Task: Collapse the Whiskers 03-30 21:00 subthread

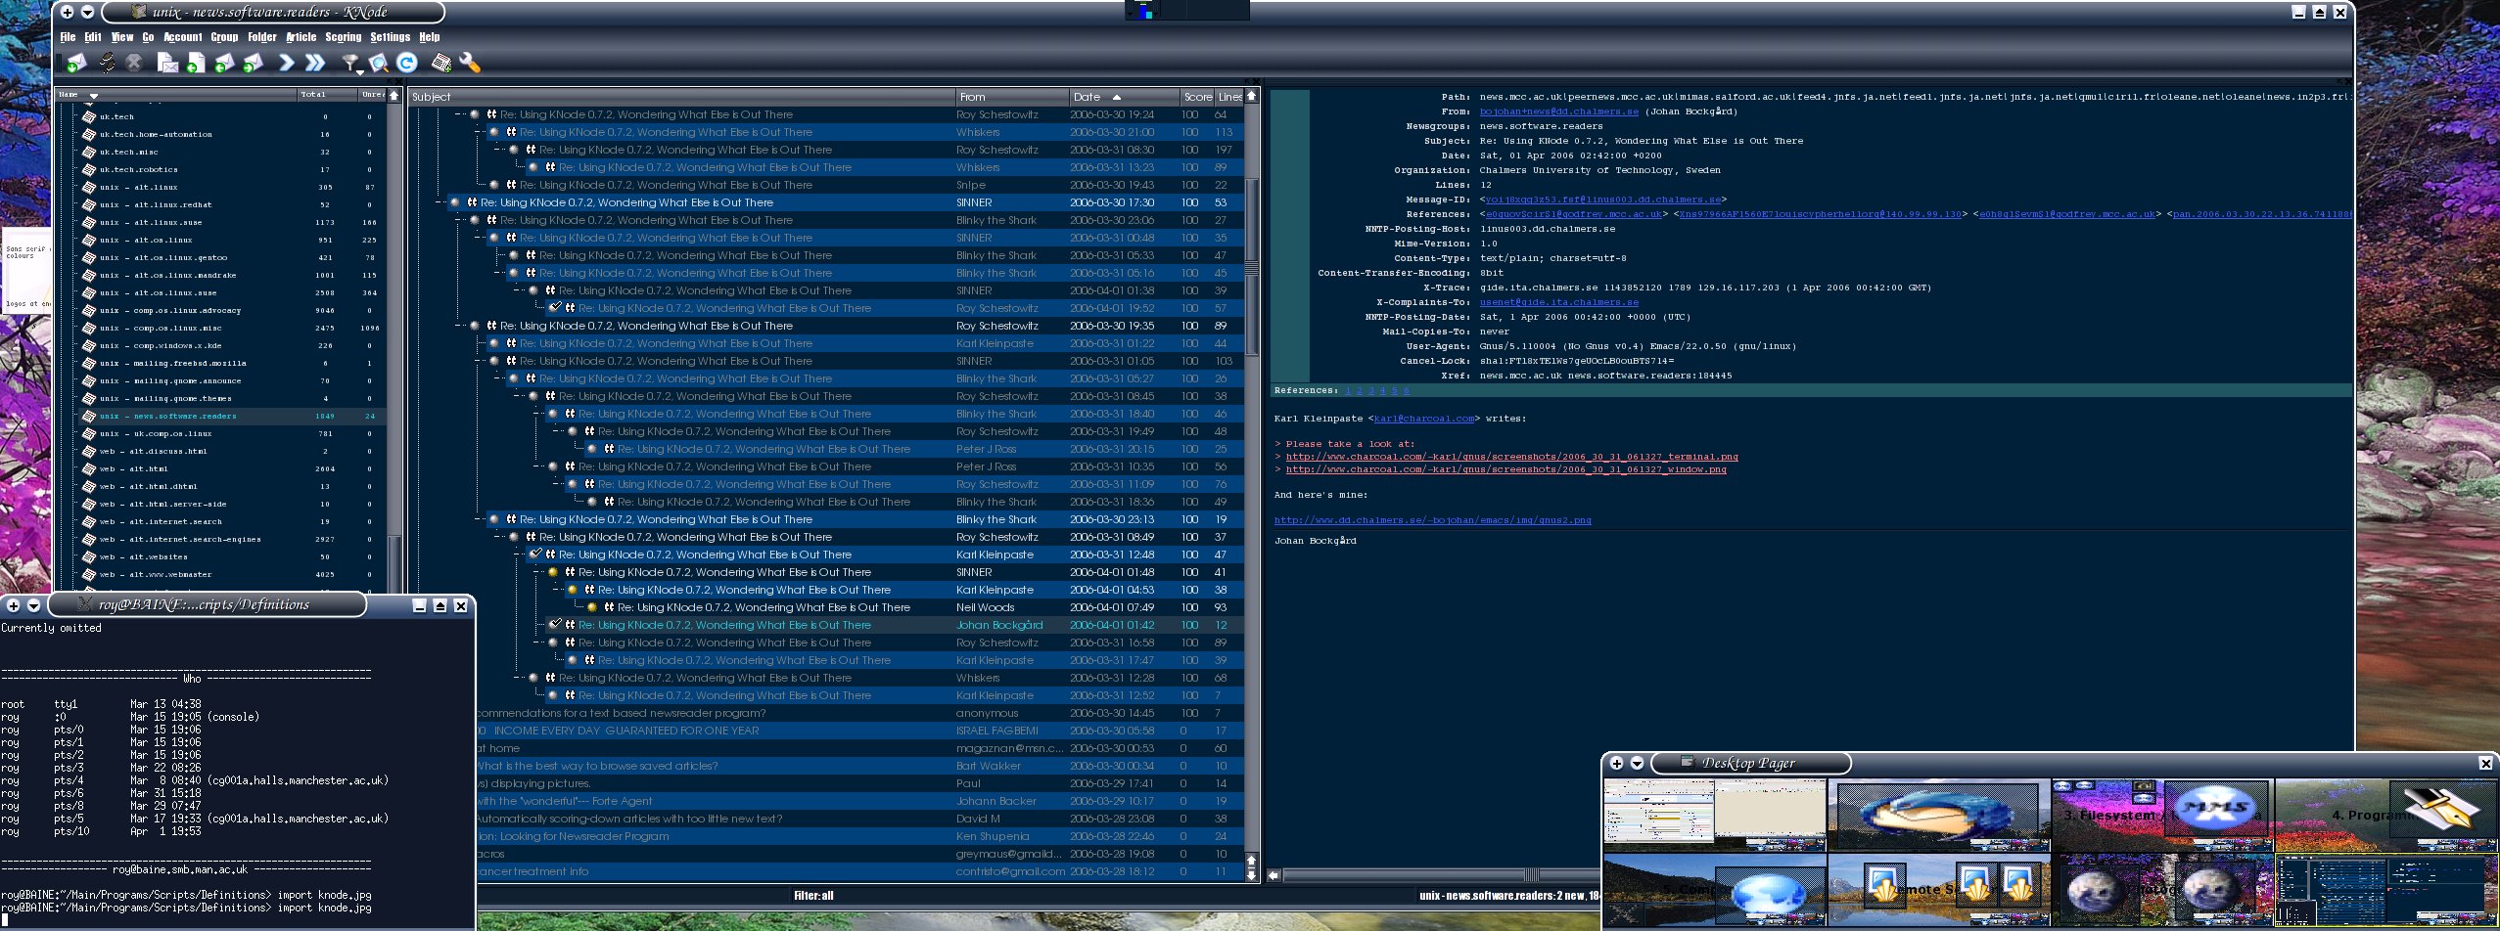Action: (x=477, y=132)
